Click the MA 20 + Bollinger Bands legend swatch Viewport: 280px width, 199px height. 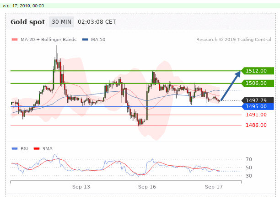point(15,40)
